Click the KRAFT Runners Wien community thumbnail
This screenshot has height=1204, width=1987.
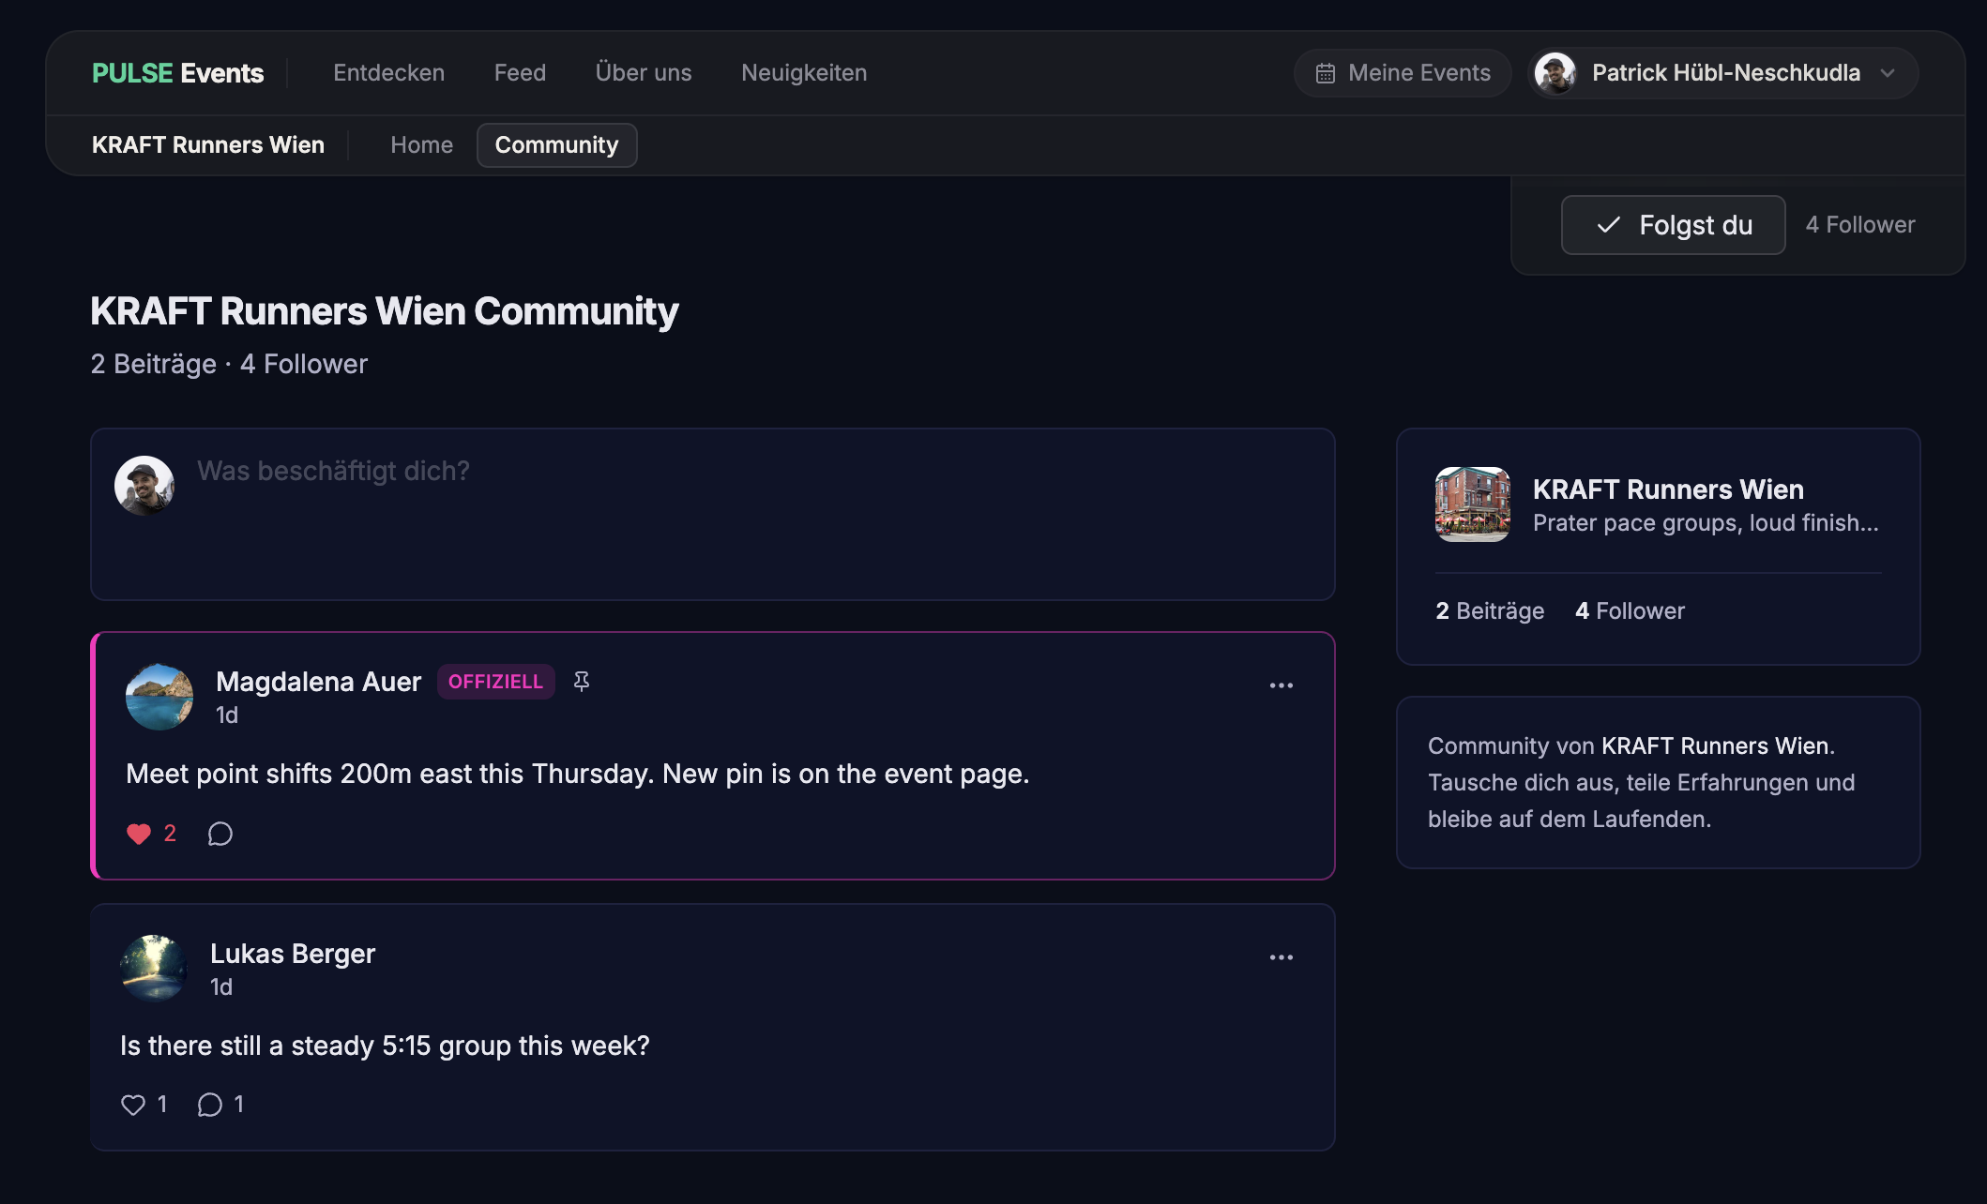click(1472, 504)
